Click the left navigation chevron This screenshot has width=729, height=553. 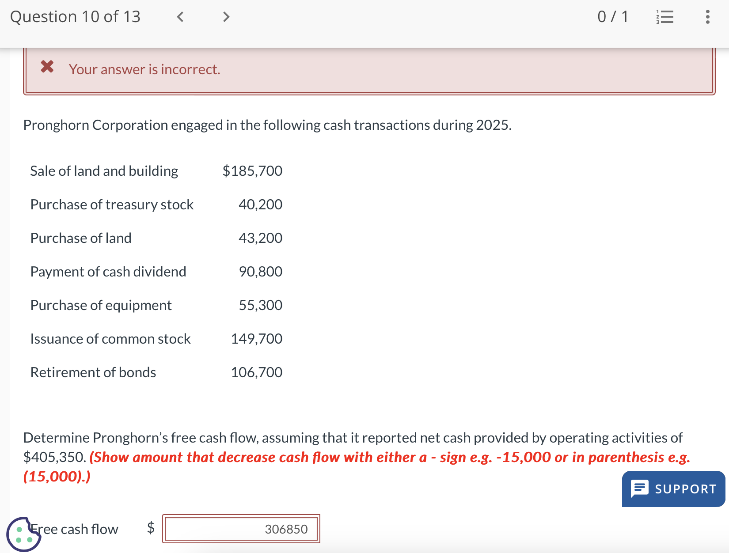tap(180, 17)
